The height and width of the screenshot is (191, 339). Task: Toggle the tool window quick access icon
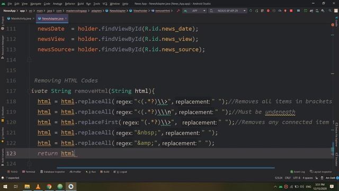pyautogui.click(x=3, y=178)
